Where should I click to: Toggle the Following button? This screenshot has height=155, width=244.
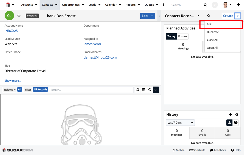coord(32,16)
